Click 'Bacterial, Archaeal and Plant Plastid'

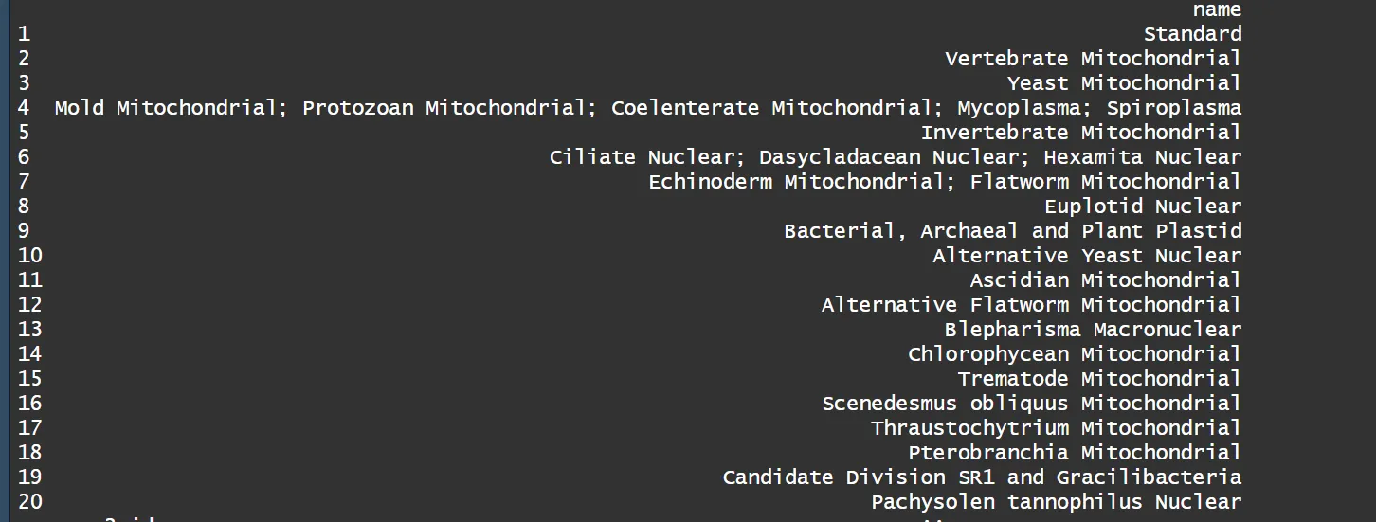pyautogui.click(x=1013, y=231)
